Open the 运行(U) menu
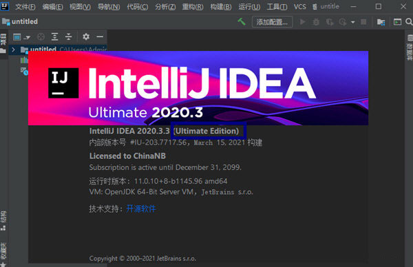This screenshot has height=267, width=413. click(x=249, y=7)
